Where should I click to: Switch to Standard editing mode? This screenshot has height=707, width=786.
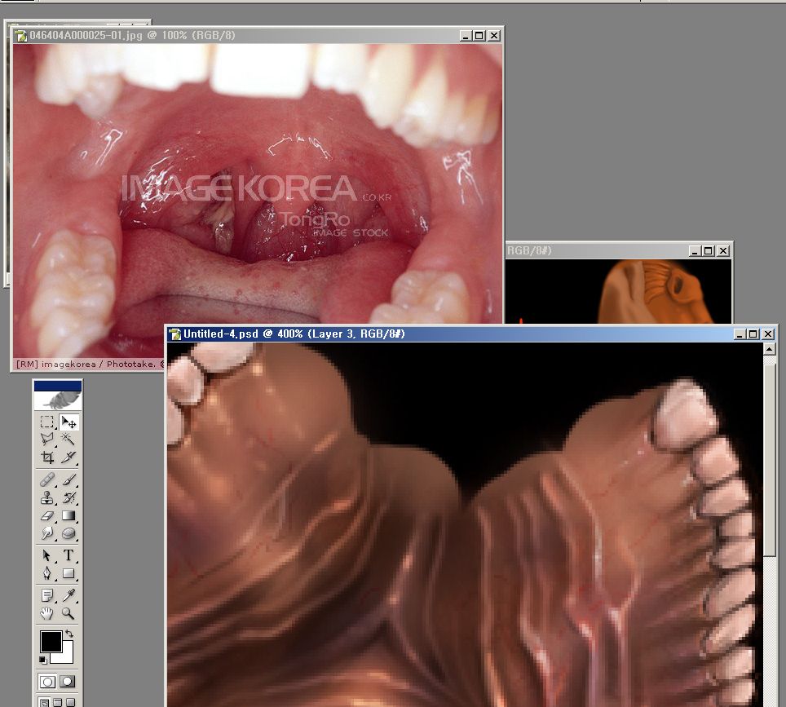[x=47, y=682]
